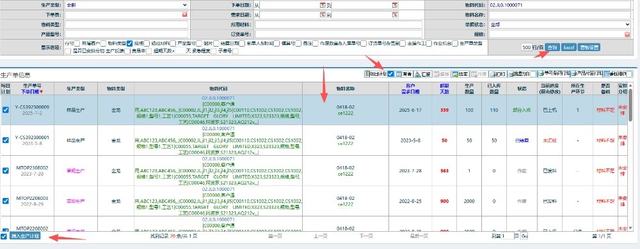
Task: Go to 下一页 link
Action: click(x=365, y=236)
